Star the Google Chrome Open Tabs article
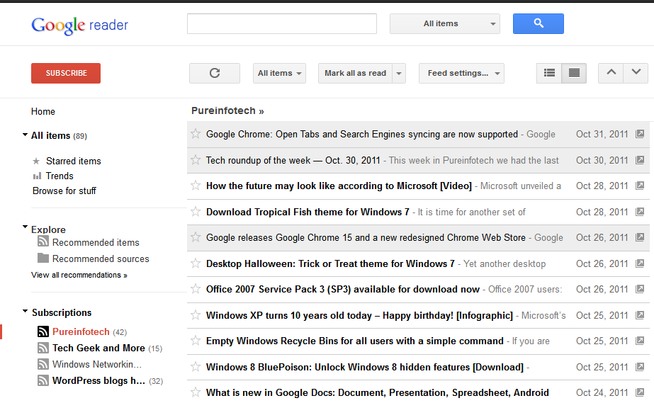 [x=196, y=133]
